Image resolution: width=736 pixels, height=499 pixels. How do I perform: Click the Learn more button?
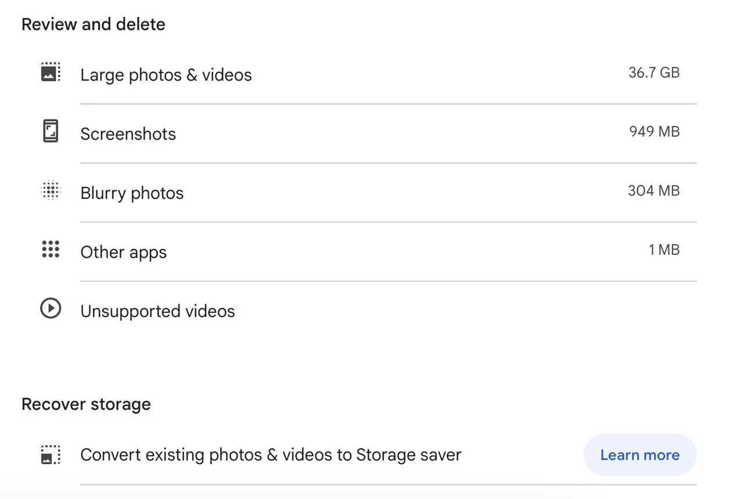640,455
